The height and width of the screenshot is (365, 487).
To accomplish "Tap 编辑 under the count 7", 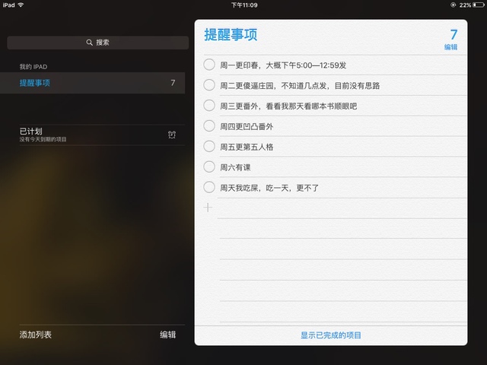I will tap(450, 47).
